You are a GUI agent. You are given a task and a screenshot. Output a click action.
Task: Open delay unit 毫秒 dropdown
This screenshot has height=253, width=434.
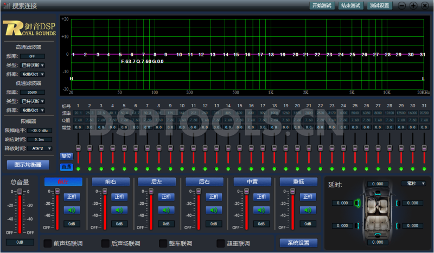(x=413, y=183)
